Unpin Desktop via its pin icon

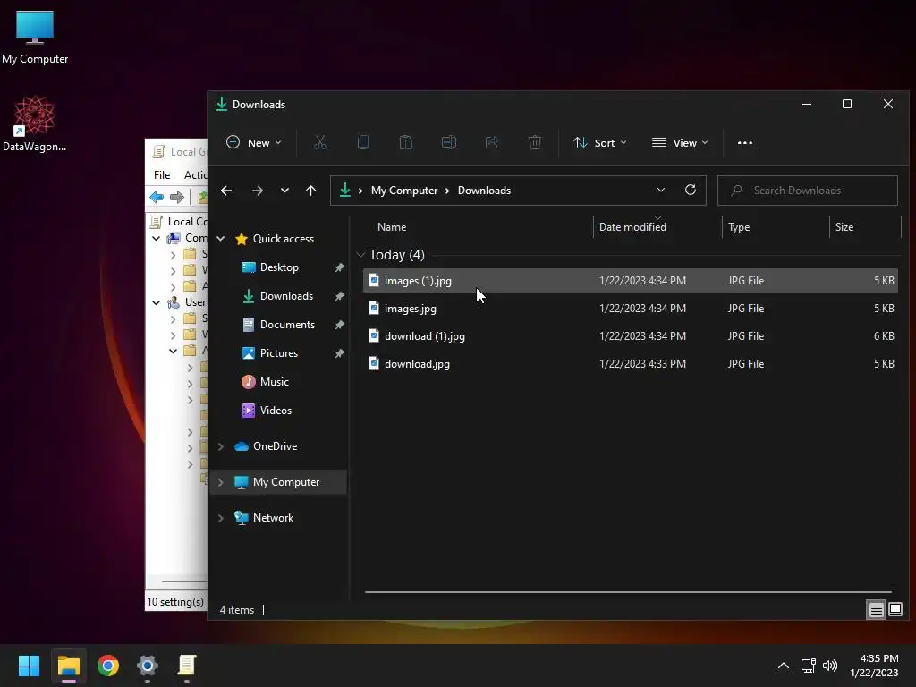pos(339,267)
